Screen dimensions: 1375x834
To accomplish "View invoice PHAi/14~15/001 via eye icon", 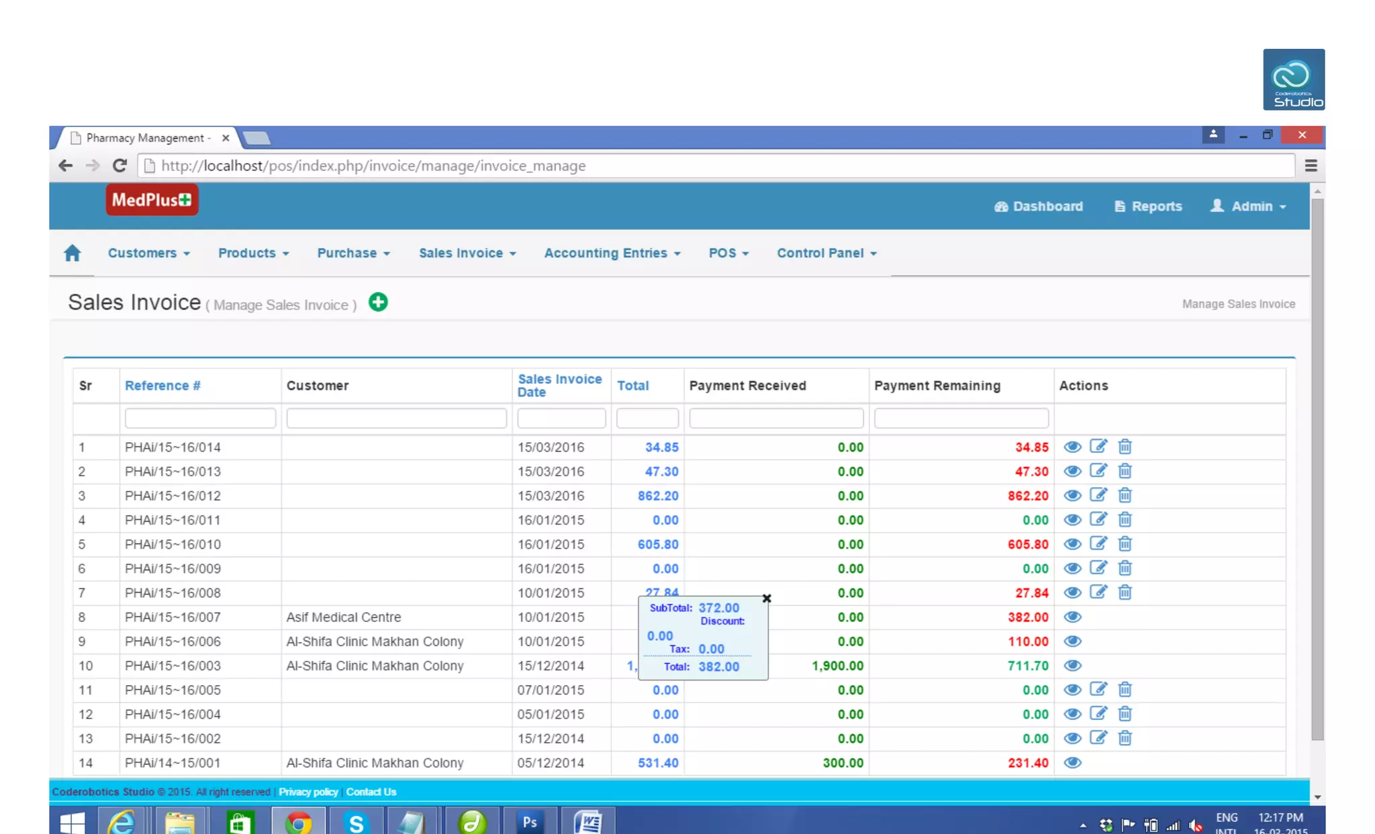I will (x=1072, y=763).
